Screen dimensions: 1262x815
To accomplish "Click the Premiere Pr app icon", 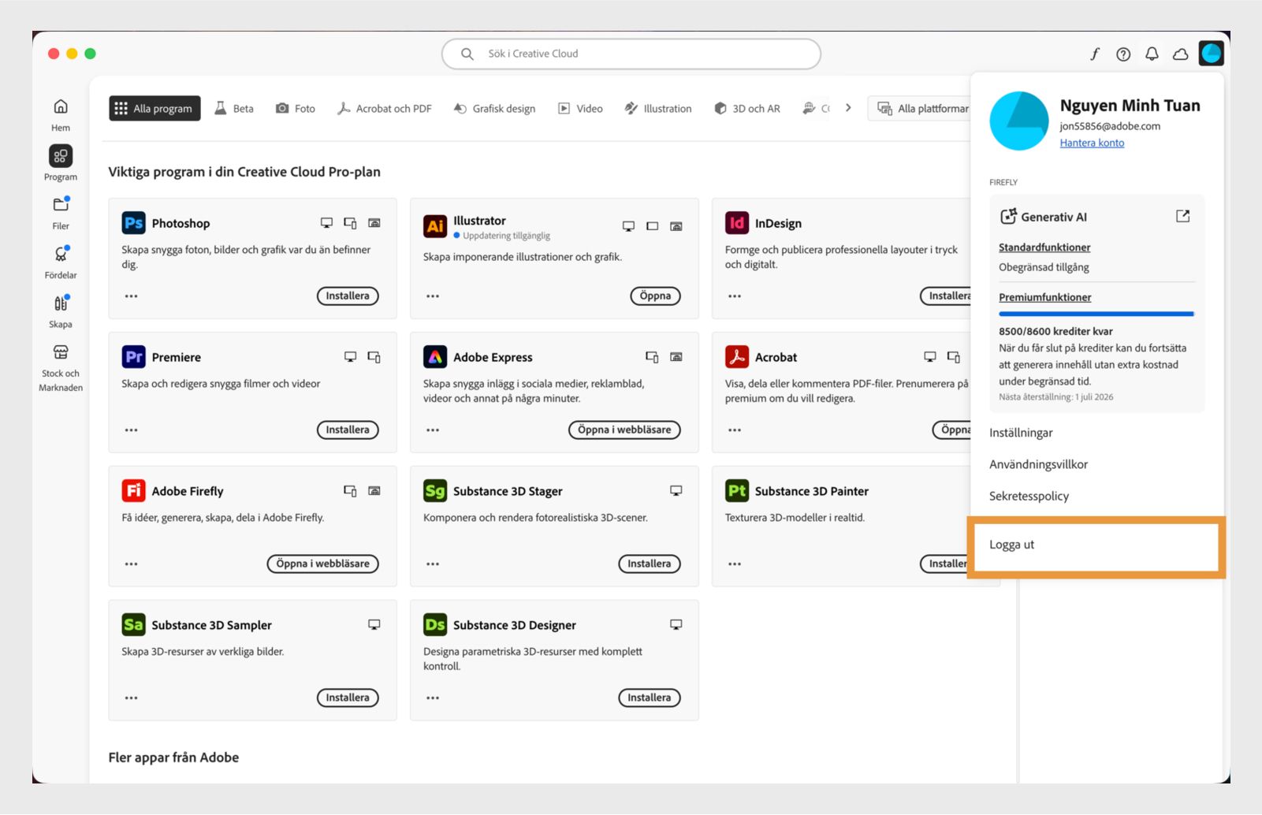I will coord(134,357).
